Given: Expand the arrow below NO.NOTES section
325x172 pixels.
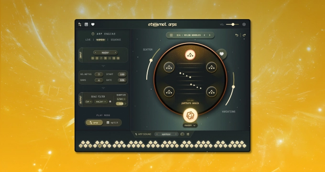Looking at the screenshot, I should (x=103, y=88).
